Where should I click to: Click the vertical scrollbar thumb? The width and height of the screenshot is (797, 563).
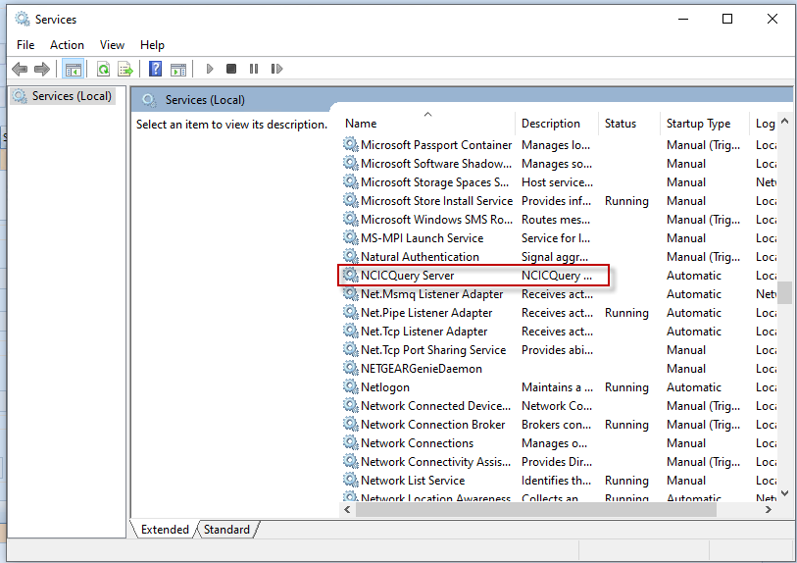click(784, 292)
